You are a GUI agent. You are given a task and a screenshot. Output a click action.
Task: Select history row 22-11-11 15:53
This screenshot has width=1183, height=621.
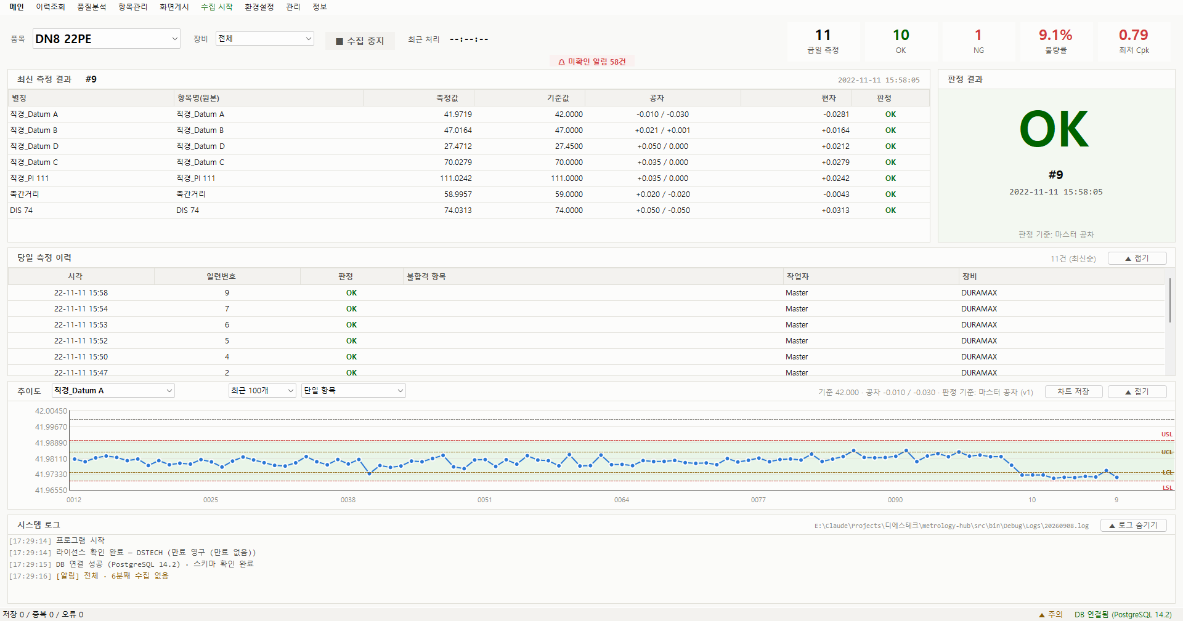[587, 325]
